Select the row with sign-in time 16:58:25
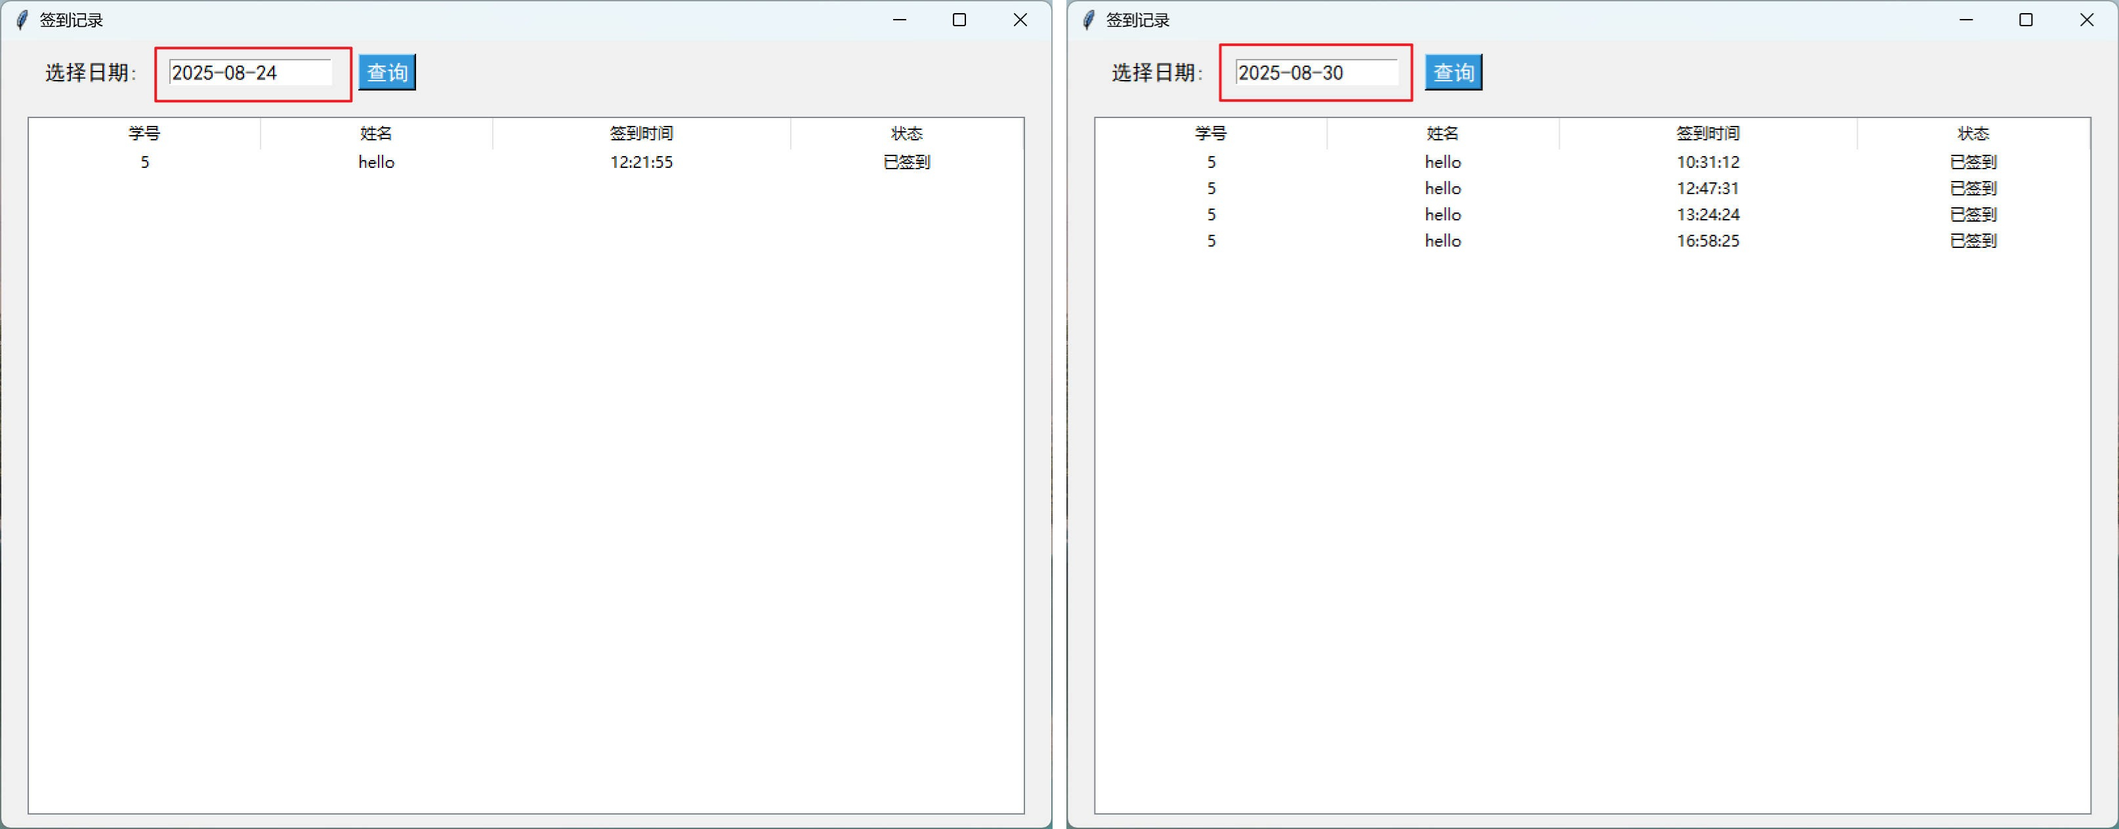 click(1593, 241)
